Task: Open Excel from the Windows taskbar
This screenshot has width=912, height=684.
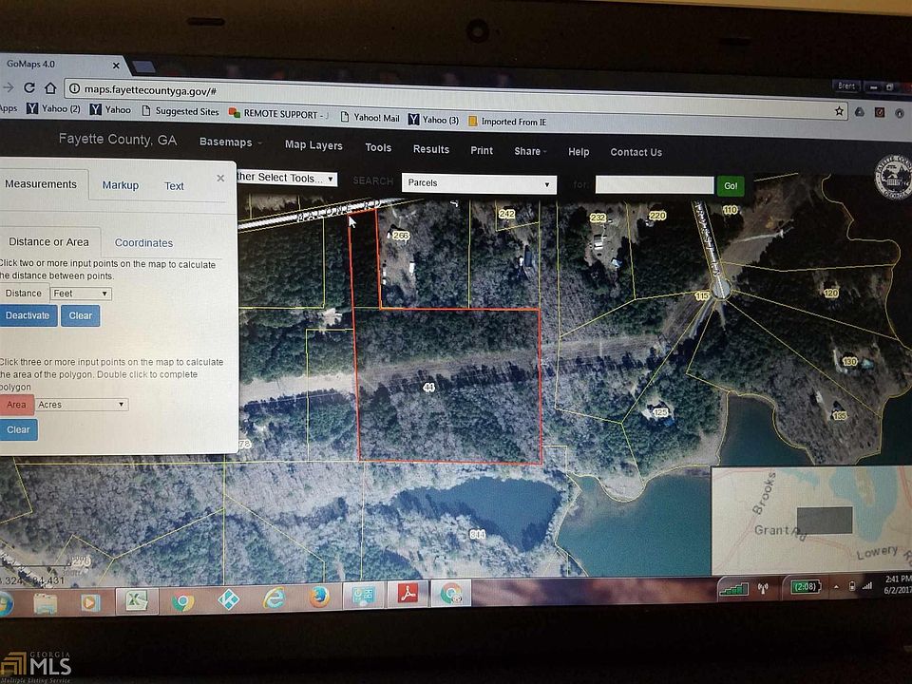Action: [x=136, y=601]
